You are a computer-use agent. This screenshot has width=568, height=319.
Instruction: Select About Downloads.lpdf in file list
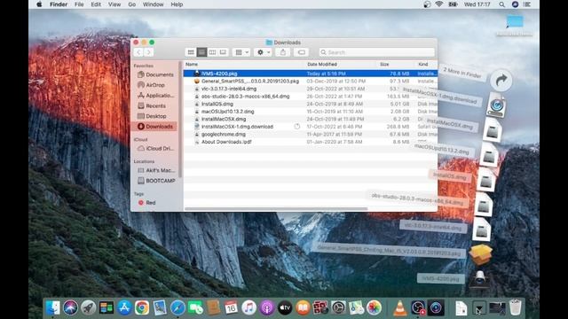tap(311, 142)
